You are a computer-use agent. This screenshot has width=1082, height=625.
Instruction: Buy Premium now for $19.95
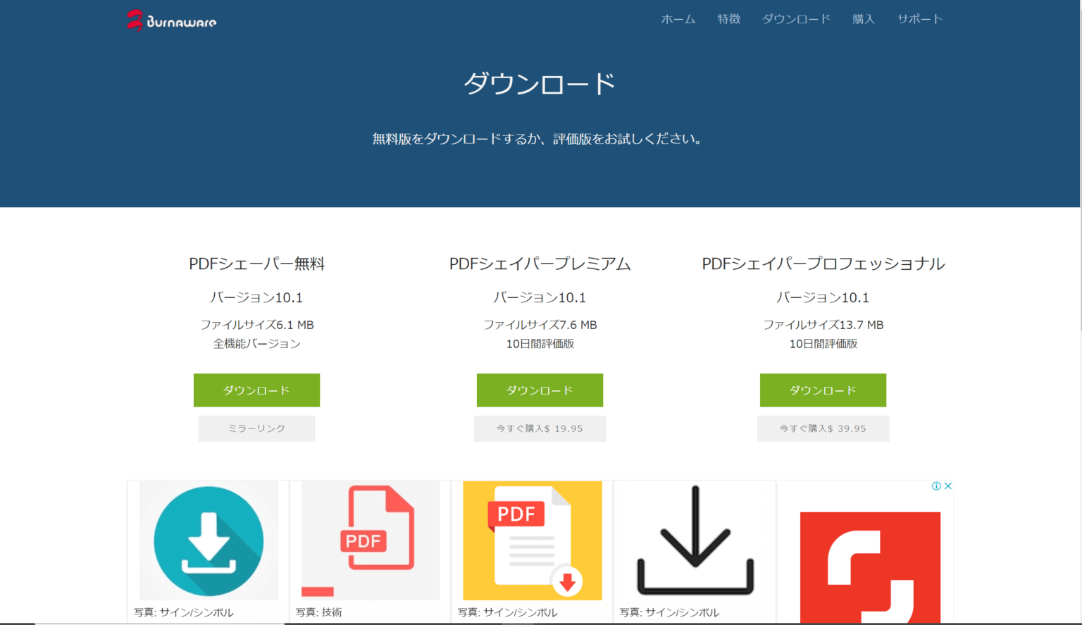click(540, 428)
